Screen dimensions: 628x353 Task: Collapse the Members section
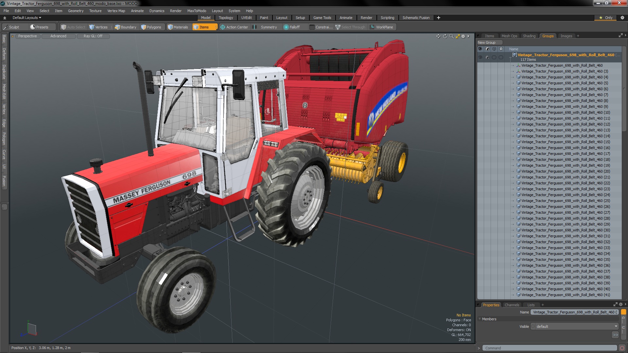click(480, 319)
